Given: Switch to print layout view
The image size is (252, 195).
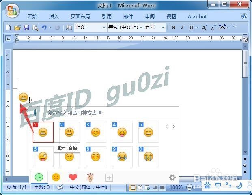Looking at the screenshot, I should coord(133,187).
